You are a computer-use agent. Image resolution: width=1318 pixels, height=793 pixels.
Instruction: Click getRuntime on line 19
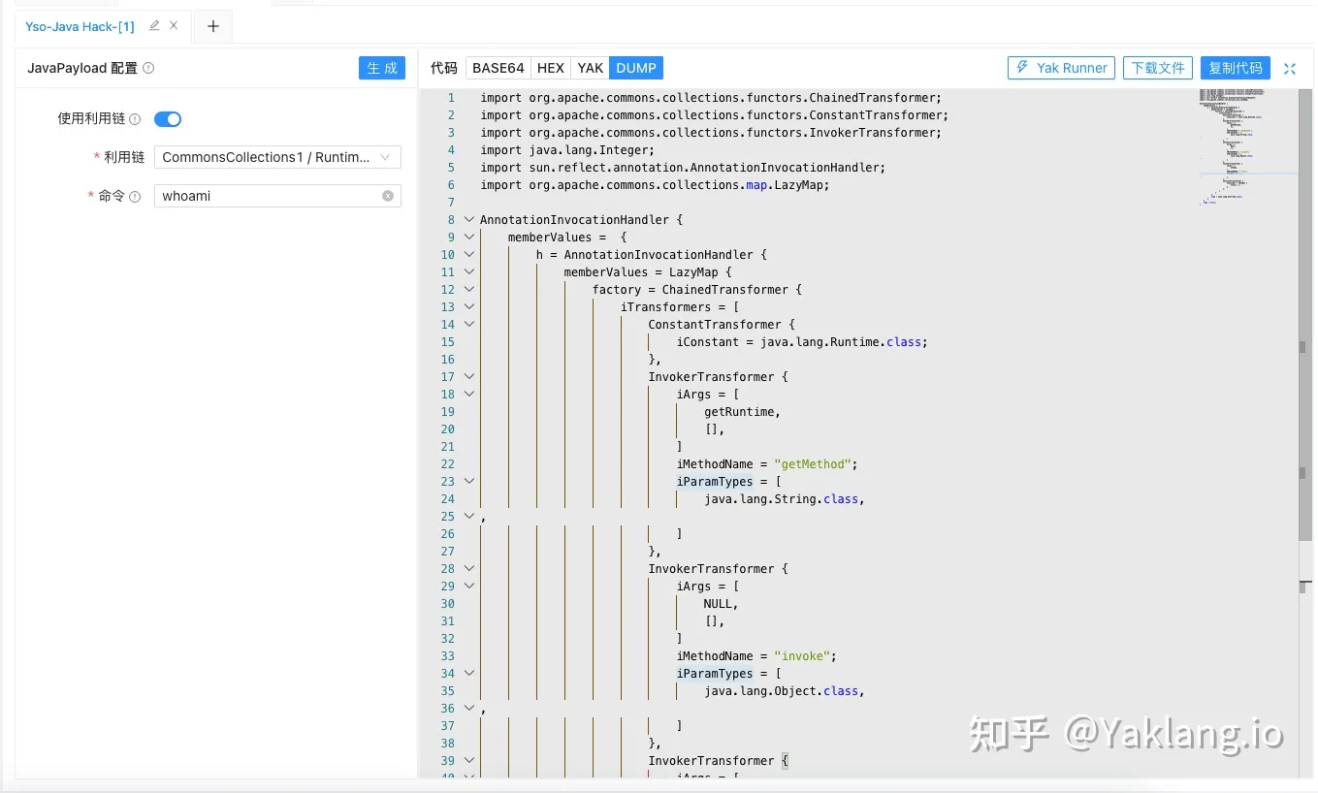tap(742, 412)
